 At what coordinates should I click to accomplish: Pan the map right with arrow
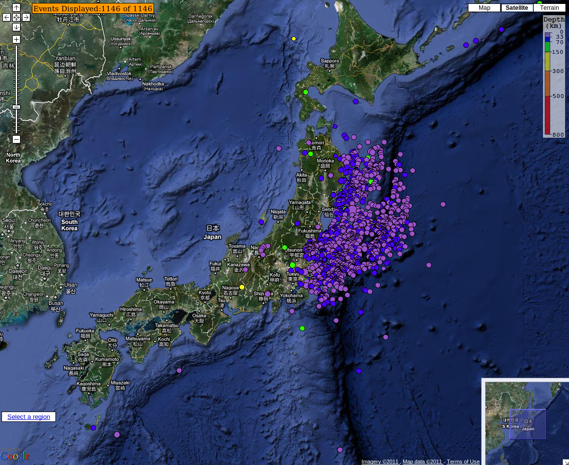tap(26, 17)
